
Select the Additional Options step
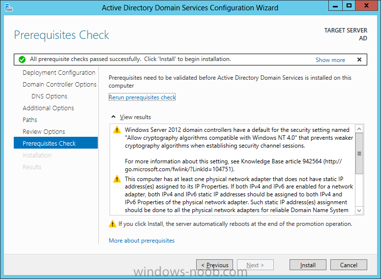point(48,108)
